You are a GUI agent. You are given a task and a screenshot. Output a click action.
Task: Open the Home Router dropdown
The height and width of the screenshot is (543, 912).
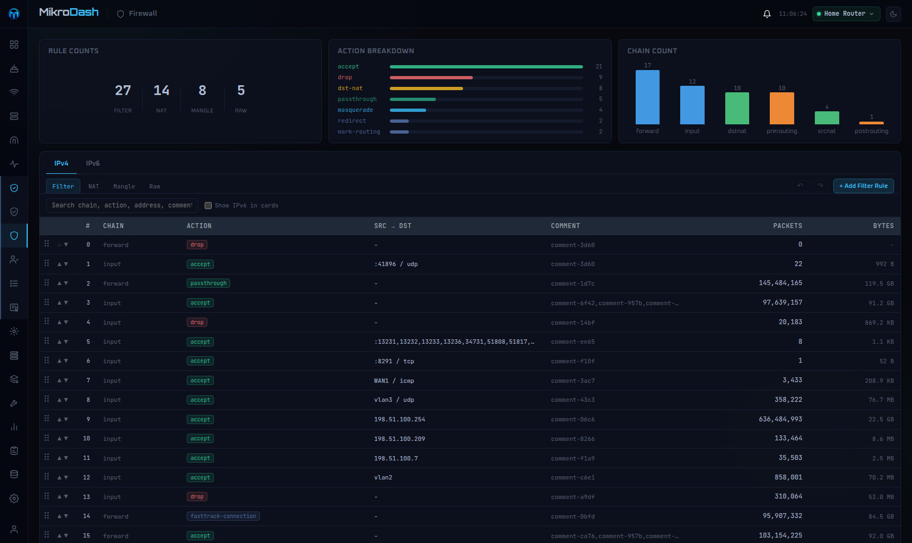click(x=845, y=14)
